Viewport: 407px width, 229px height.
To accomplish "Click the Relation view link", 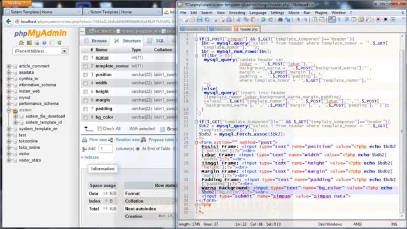I will [127, 140].
